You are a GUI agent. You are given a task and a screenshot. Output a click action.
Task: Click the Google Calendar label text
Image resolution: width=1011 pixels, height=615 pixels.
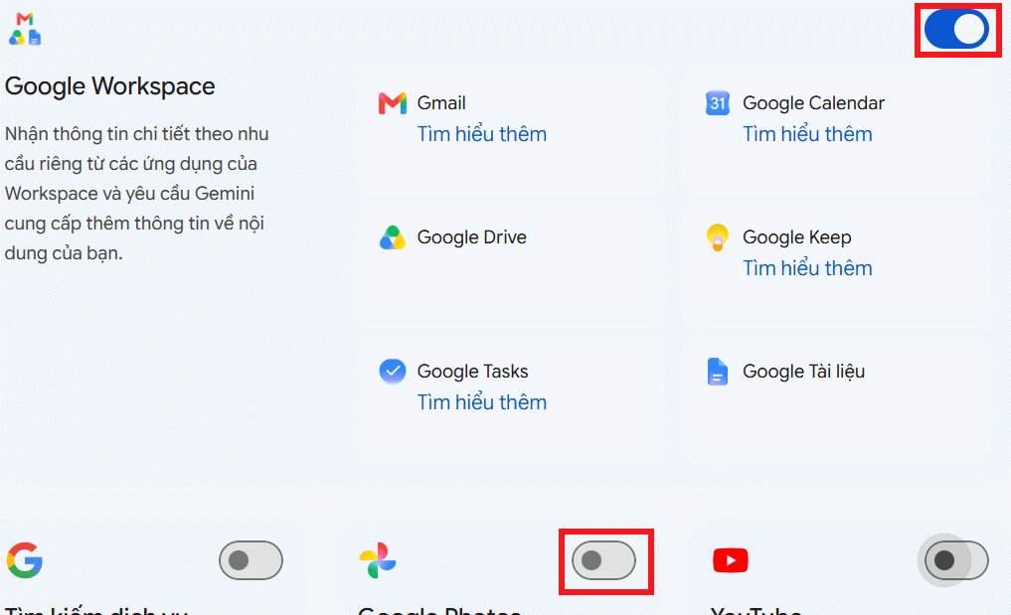814,103
